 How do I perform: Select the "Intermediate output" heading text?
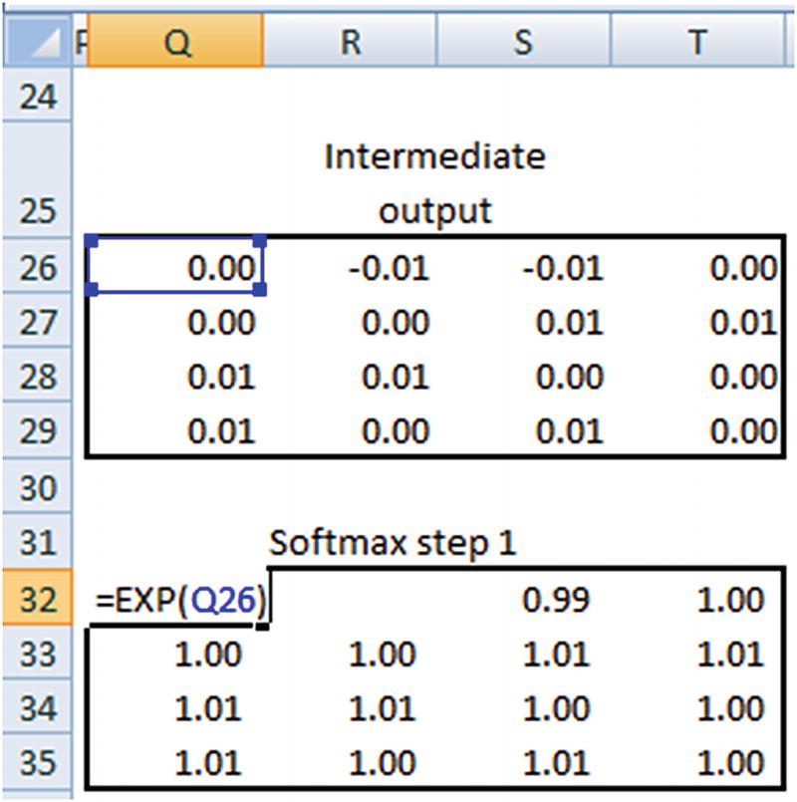pyautogui.click(x=435, y=184)
